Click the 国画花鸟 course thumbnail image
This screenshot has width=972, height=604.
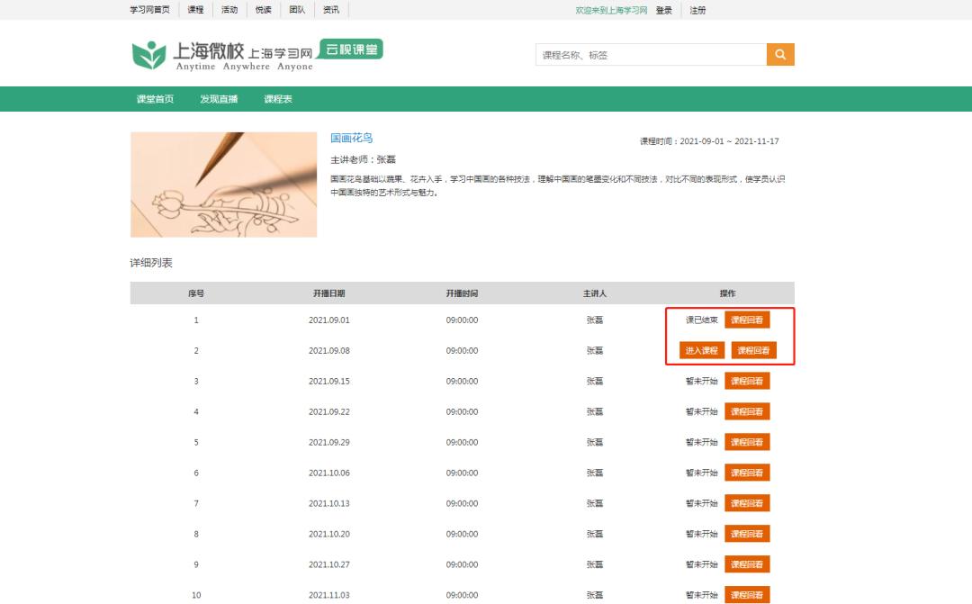click(x=223, y=185)
